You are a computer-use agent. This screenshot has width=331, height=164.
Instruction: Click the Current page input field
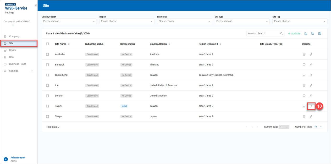(284, 127)
